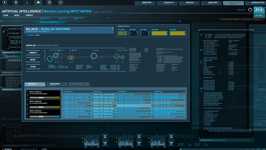Click the circular B icon in top bar
Viewport: 266px width, 150px height.
pos(16,3)
